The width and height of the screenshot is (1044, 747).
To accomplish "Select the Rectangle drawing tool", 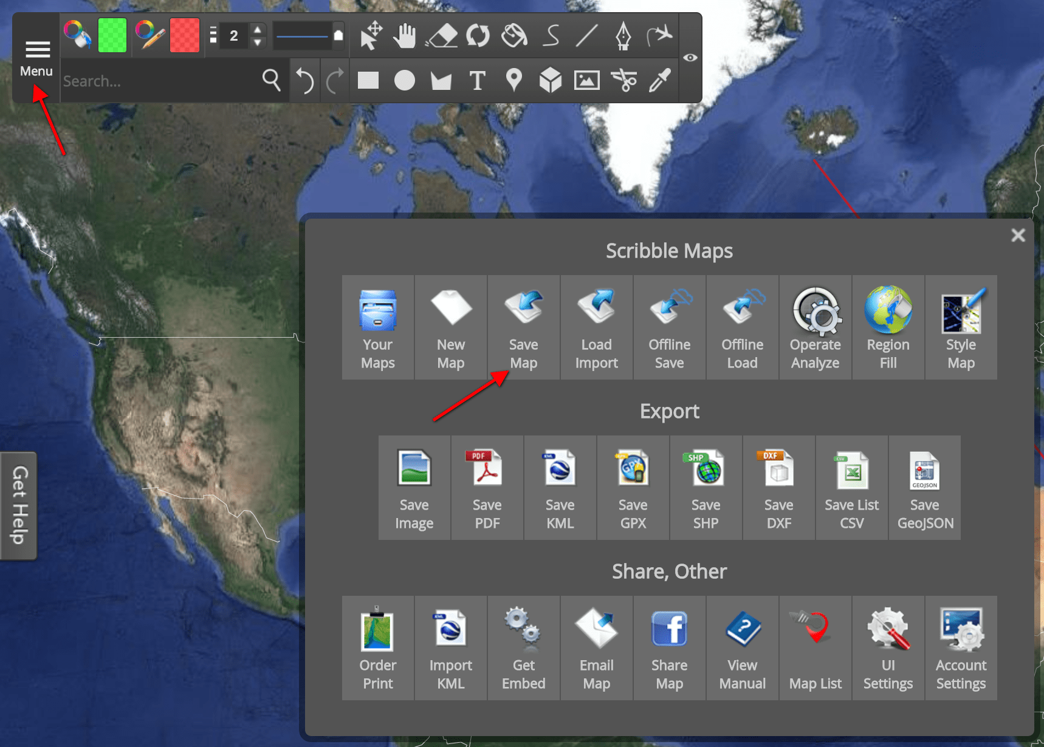I will pyautogui.click(x=368, y=80).
